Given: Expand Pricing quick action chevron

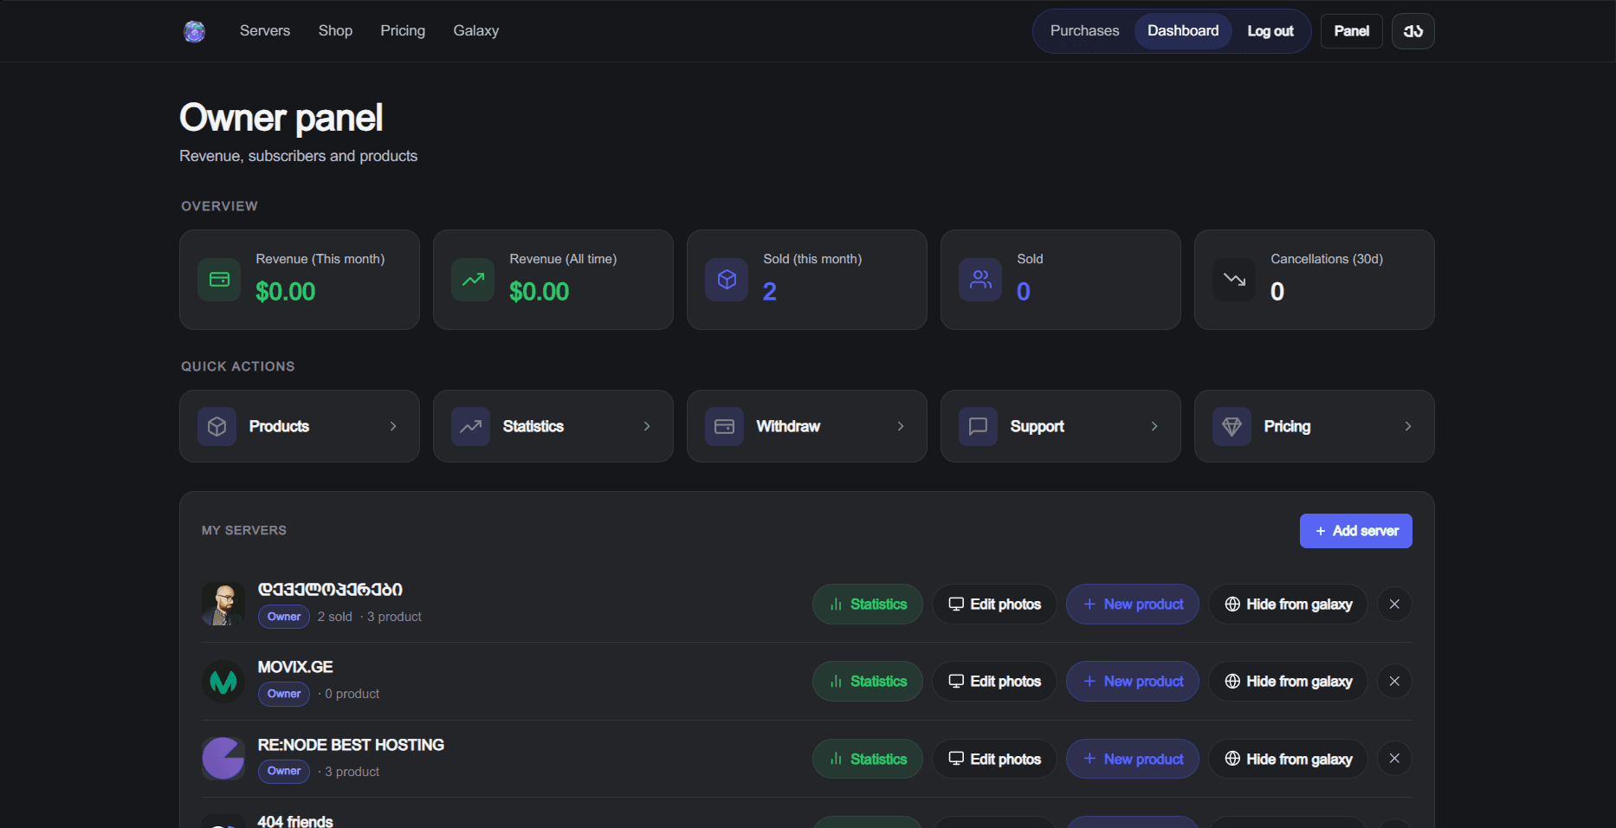Looking at the screenshot, I should pos(1408,426).
